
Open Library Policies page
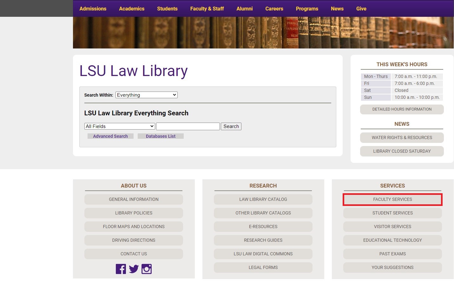pos(134,213)
